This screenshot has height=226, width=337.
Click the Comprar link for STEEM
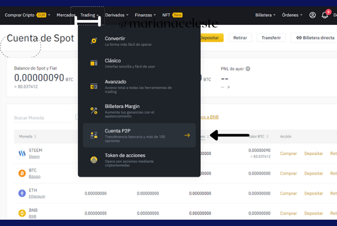[x=288, y=153]
